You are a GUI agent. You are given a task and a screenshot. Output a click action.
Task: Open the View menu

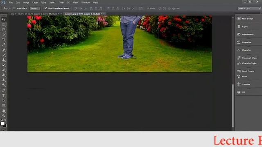click(x=75, y=2)
